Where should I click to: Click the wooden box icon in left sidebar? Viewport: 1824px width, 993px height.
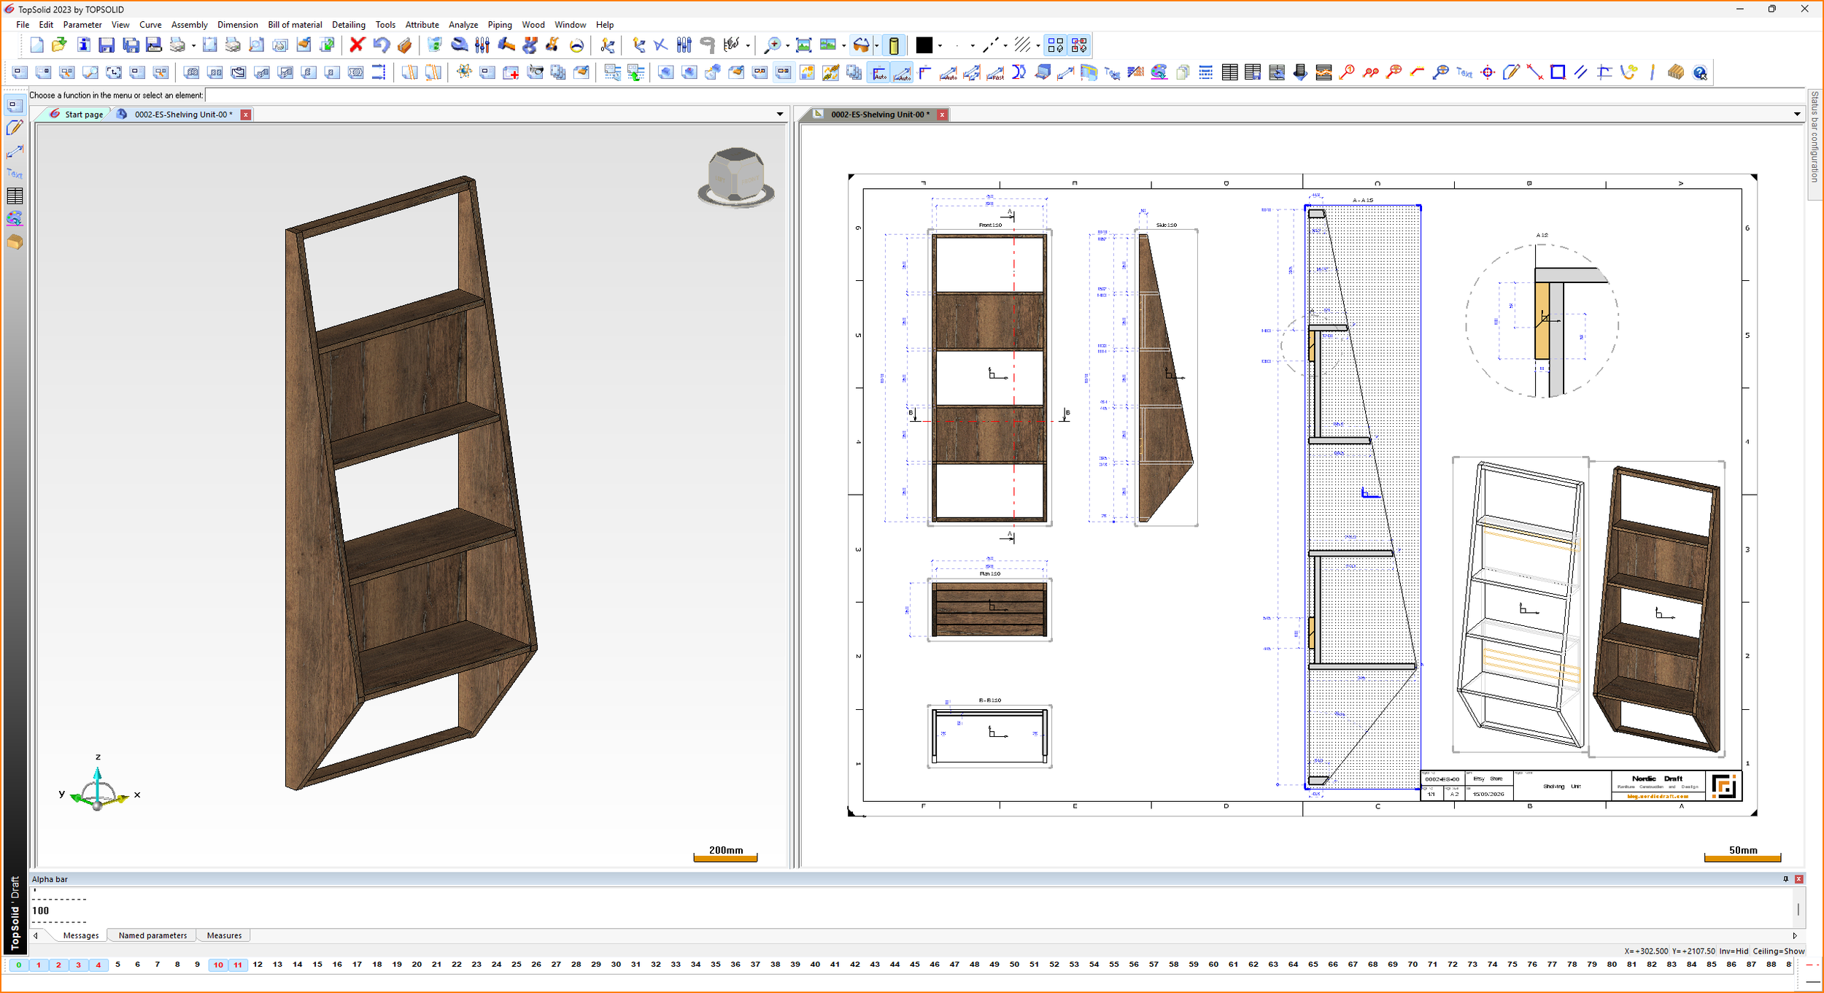pyautogui.click(x=15, y=242)
